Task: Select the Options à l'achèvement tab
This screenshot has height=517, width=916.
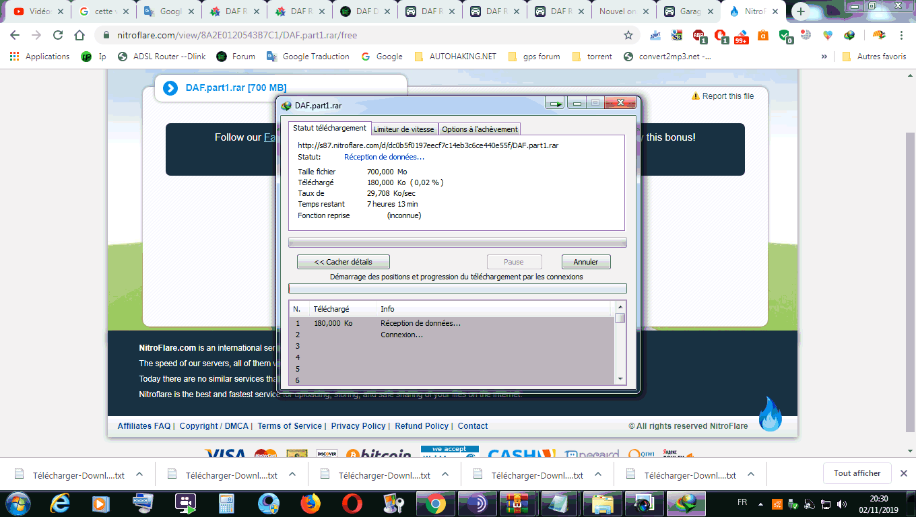Action: click(480, 129)
